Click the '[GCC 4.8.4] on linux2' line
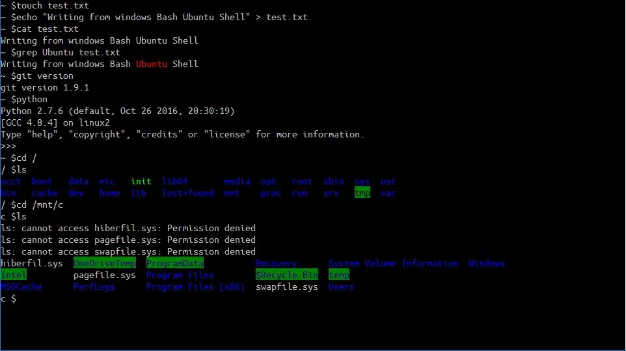 [55, 122]
